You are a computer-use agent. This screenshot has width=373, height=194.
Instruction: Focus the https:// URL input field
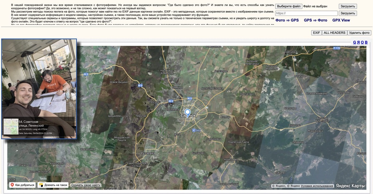pos(306,13)
